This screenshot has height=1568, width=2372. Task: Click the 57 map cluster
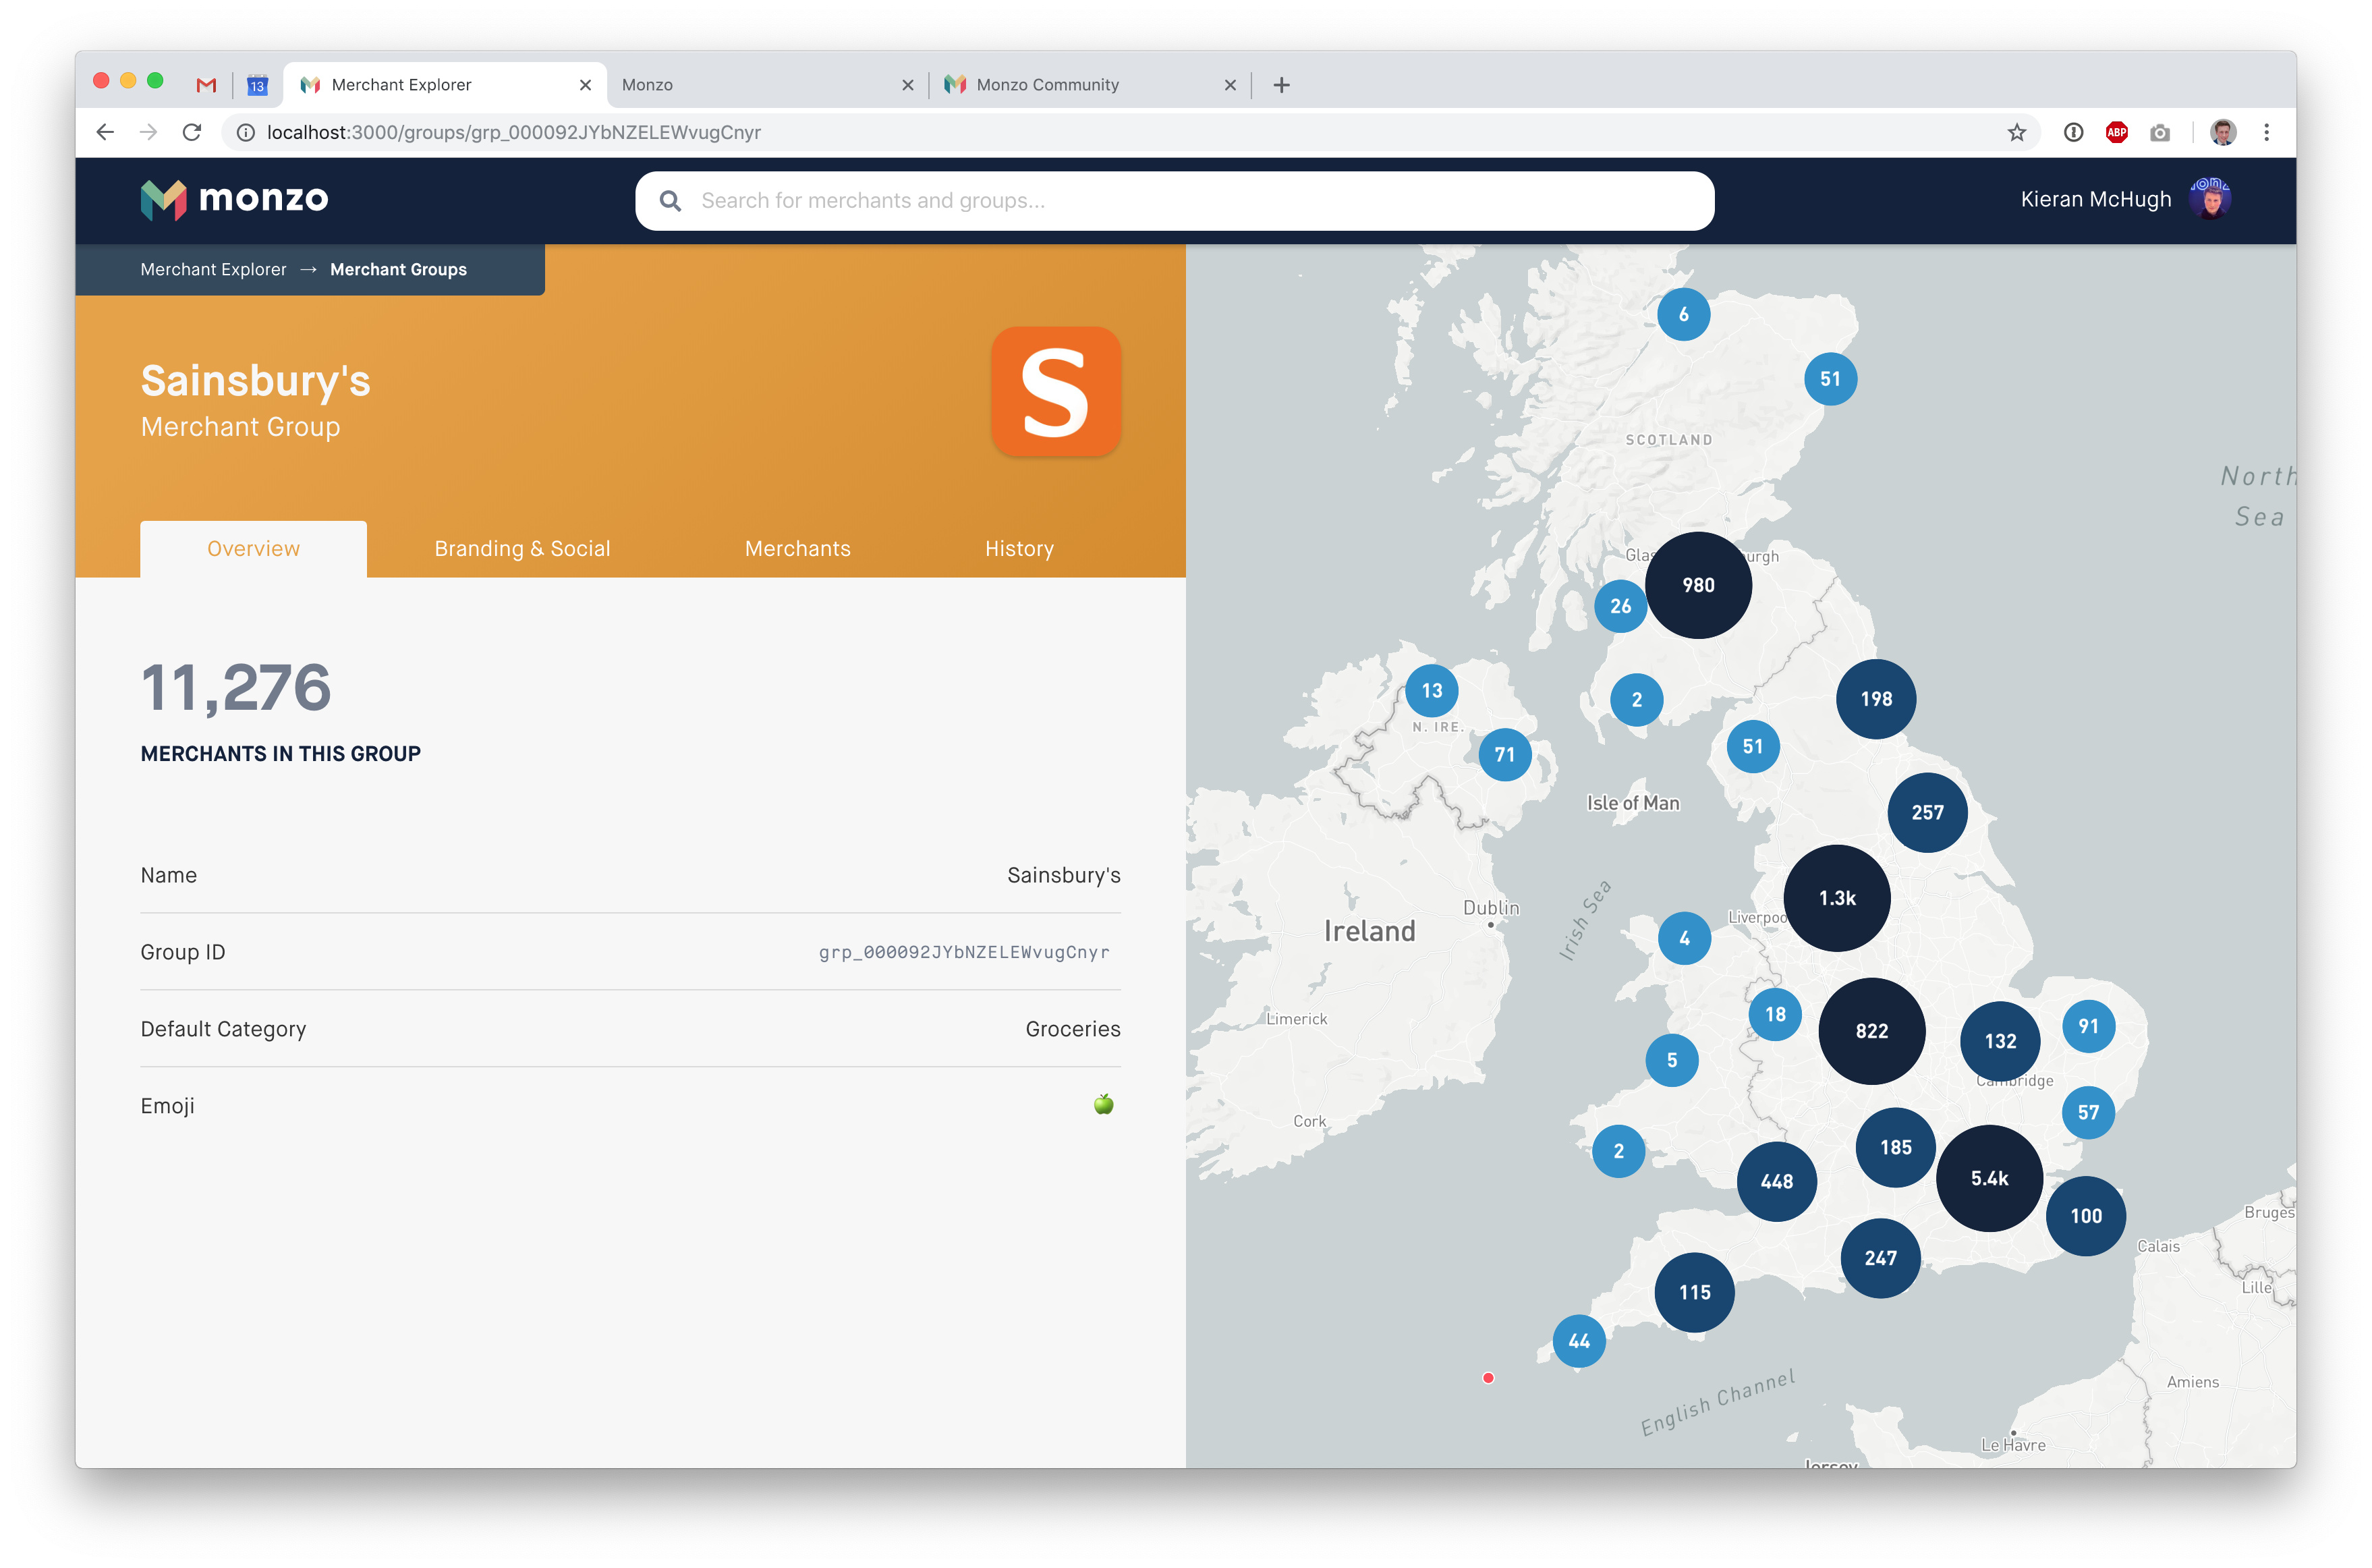(x=2088, y=1112)
